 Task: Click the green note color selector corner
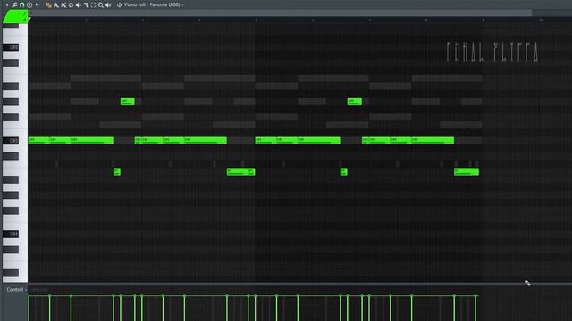point(15,17)
